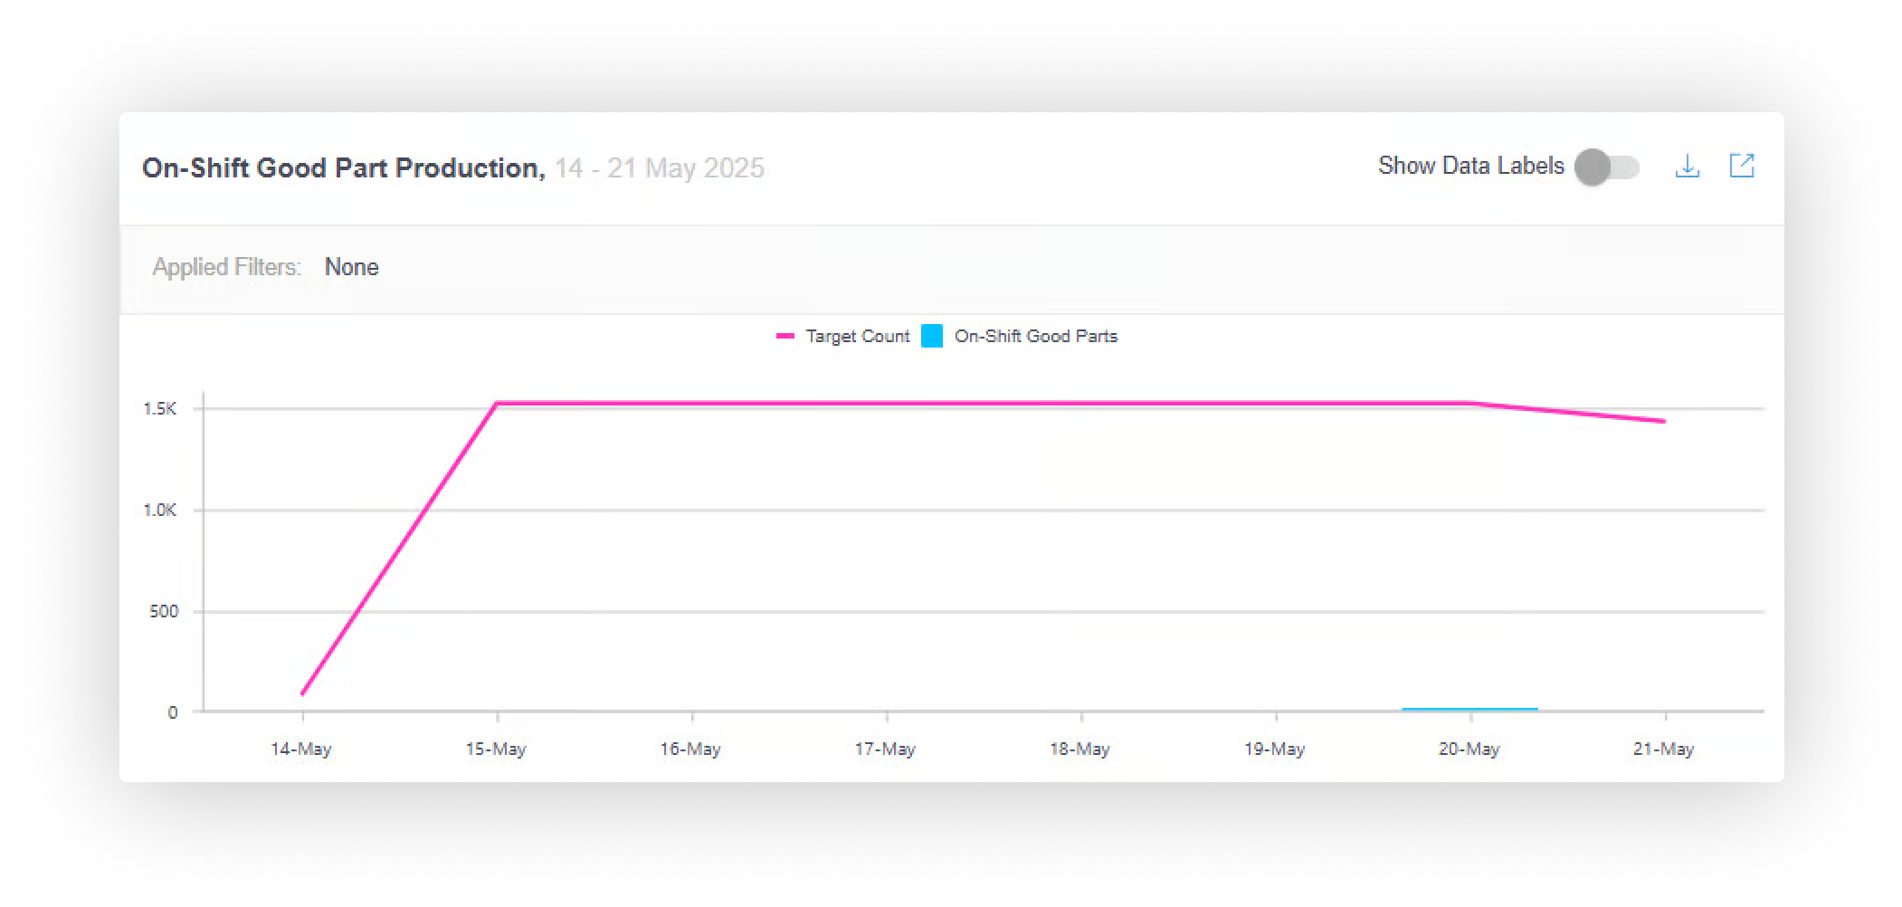Click the Target Count line start at 14-May
Viewport: 1902px width, 907px height.
[x=302, y=693]
